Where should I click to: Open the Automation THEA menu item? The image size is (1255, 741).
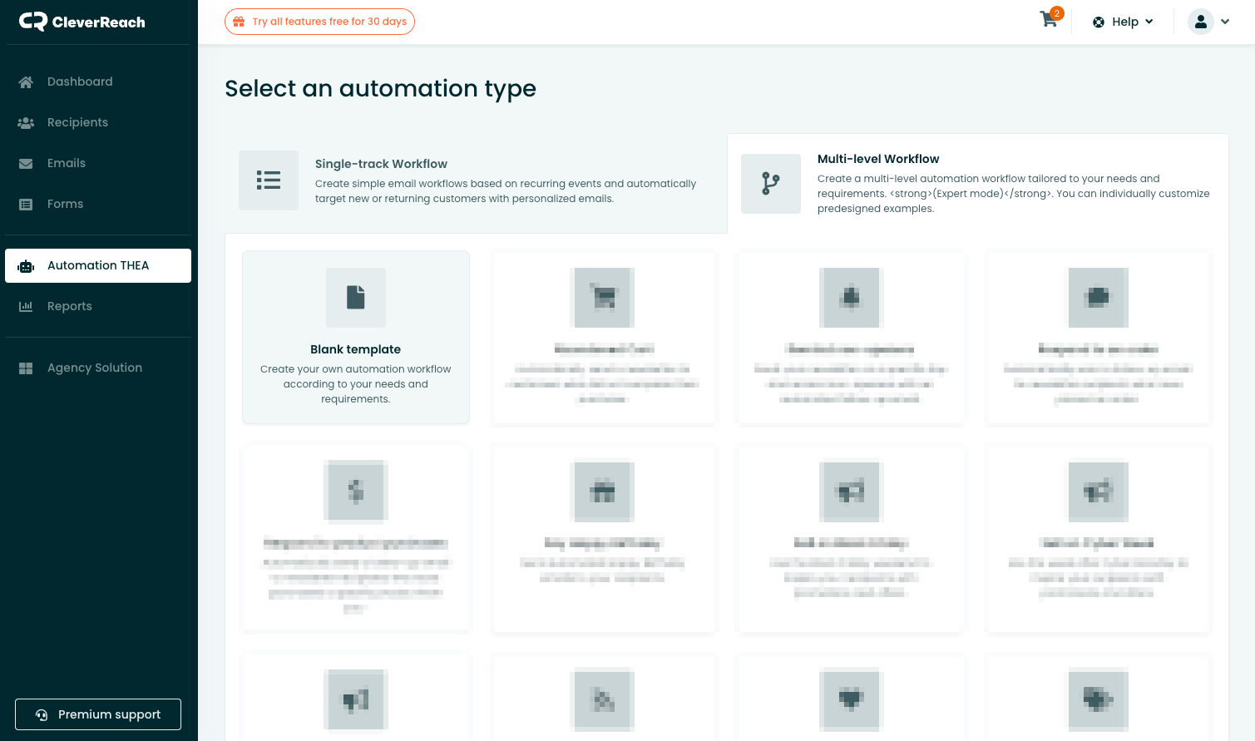(x=98, y=265)
